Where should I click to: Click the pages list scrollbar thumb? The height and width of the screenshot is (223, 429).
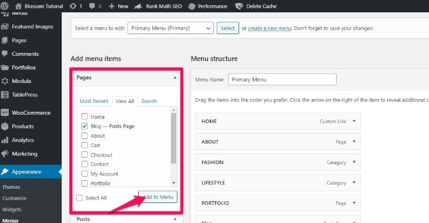173,138
